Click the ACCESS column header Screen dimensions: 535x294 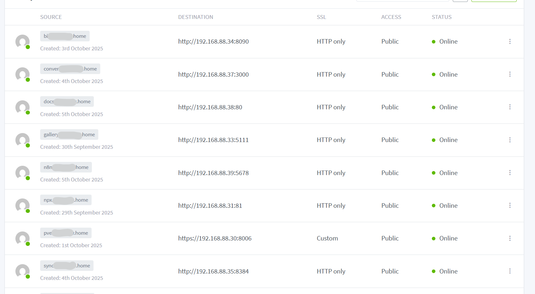[391, 17]
